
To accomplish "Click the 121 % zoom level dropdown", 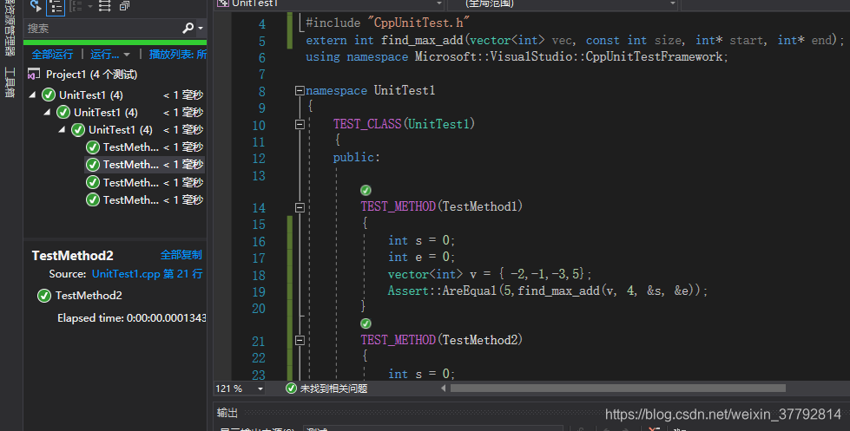I will [x=239, y=389].
